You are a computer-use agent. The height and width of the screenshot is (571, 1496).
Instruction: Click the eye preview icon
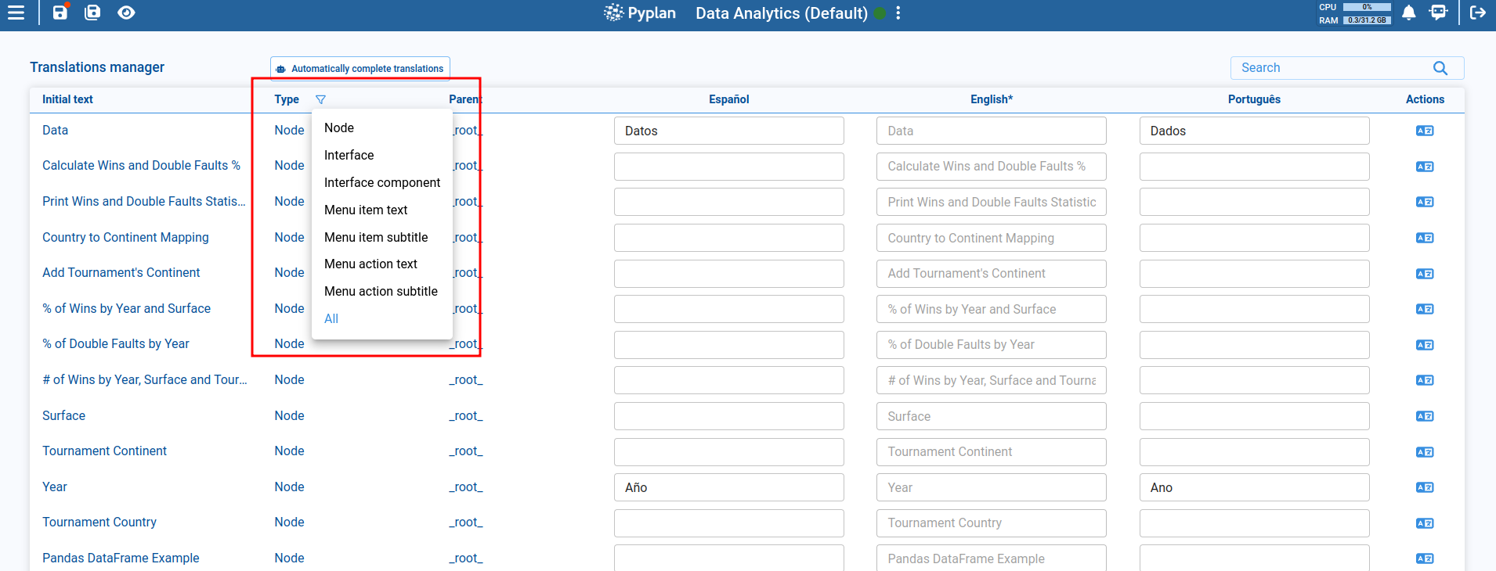(x=126, y=13)
